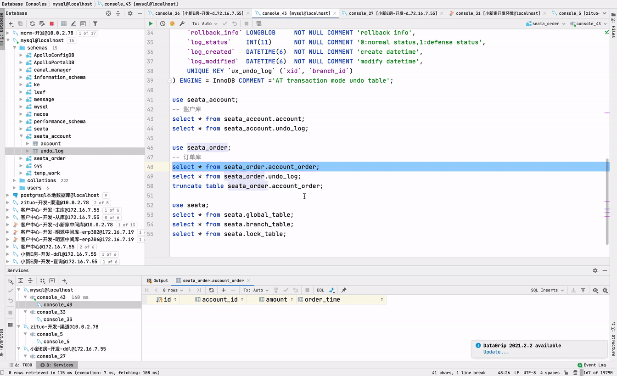Screen dimensions: 617x376
Task: Open query history clock icon in editor toolbar
Action: (163, 23)
